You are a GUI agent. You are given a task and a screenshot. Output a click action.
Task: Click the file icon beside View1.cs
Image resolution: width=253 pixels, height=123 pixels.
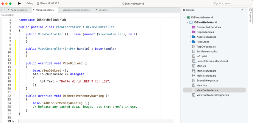pos(194,85)
